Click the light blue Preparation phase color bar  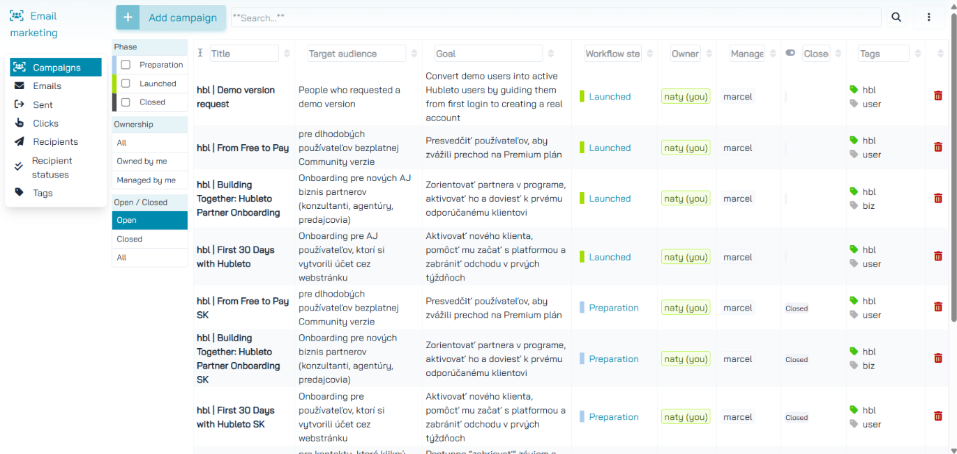[114, 65]
